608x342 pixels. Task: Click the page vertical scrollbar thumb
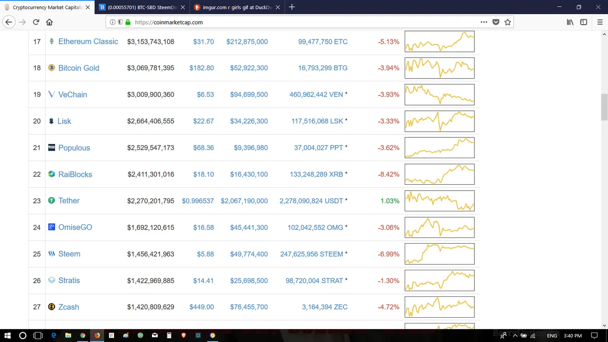point(604,107)
